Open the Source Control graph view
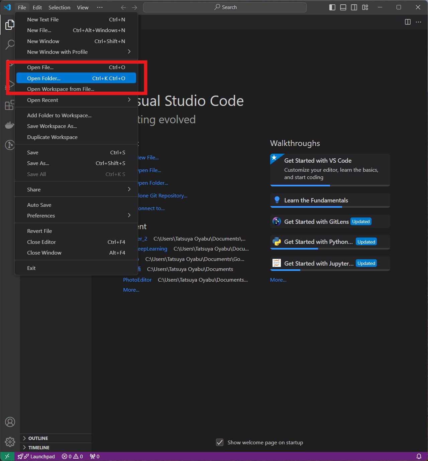 point(10,145)
